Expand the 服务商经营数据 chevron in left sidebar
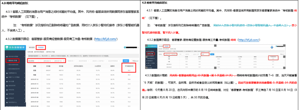 tap(25, 57)
